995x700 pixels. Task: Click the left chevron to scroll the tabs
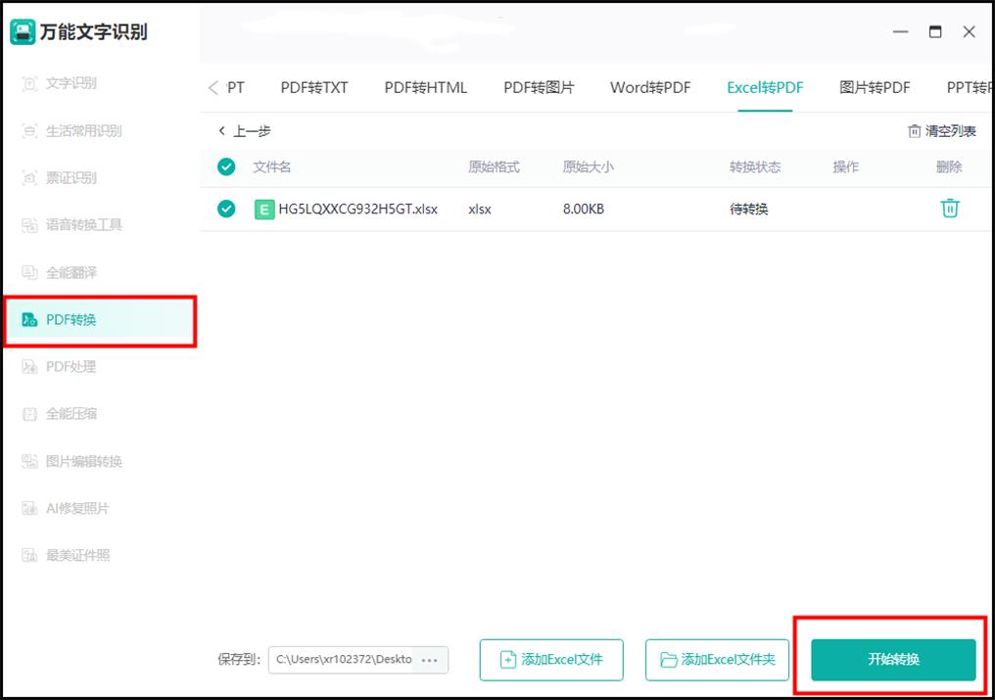tap(213, 87)
